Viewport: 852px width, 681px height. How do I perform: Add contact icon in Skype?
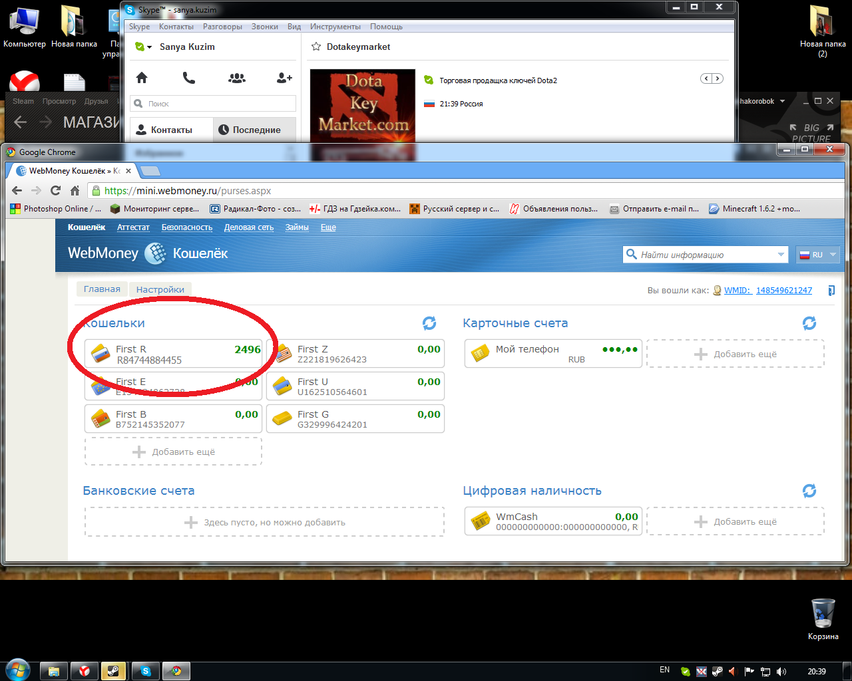pyautogui.click(x=284, y=78)
